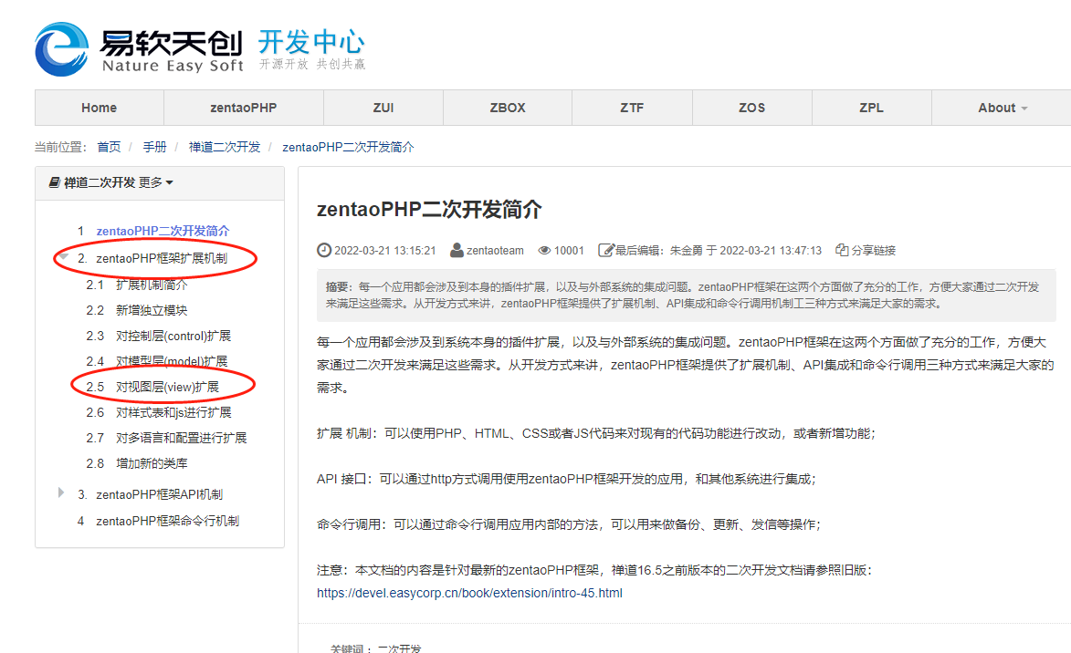This screenshot has height=653, width=1071.
Task: Click the 手册 breadcrumb link
Action: click(154, 147)
